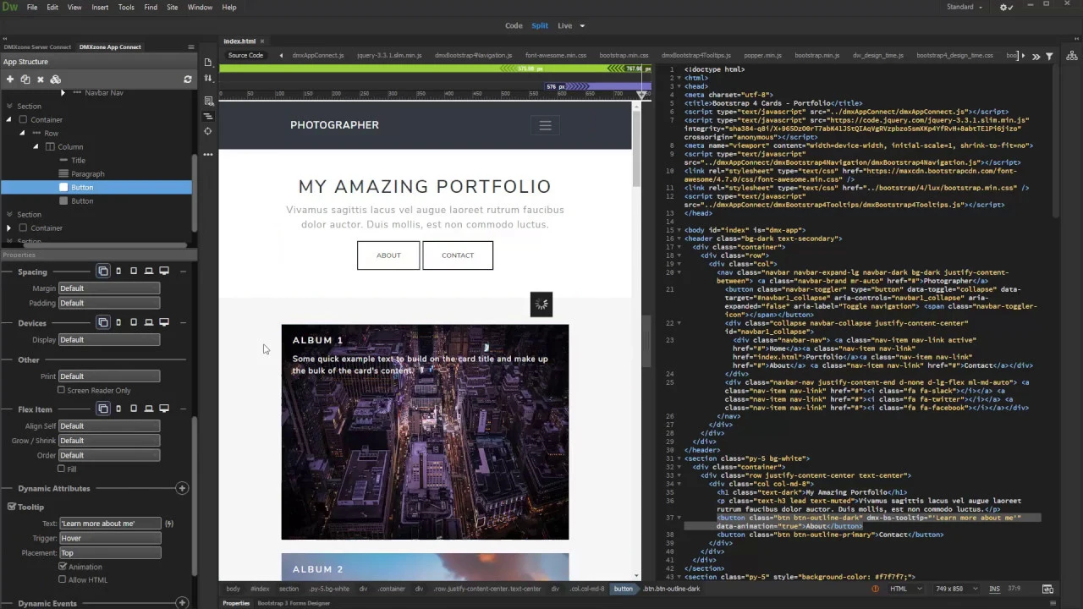Open the three-dots more tools icon

[x=208, y=154]
